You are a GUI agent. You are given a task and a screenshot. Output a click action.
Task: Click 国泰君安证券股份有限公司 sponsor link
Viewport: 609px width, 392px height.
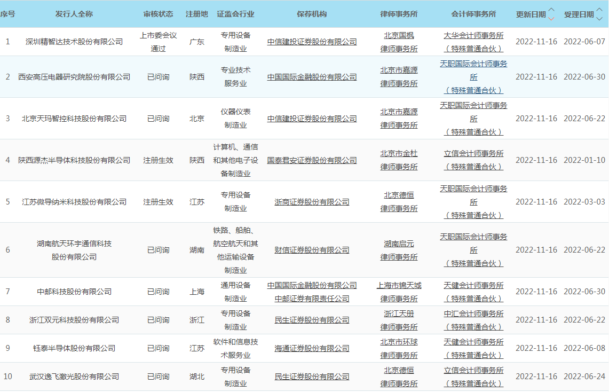pyautogui.click(x=312, y=160)
